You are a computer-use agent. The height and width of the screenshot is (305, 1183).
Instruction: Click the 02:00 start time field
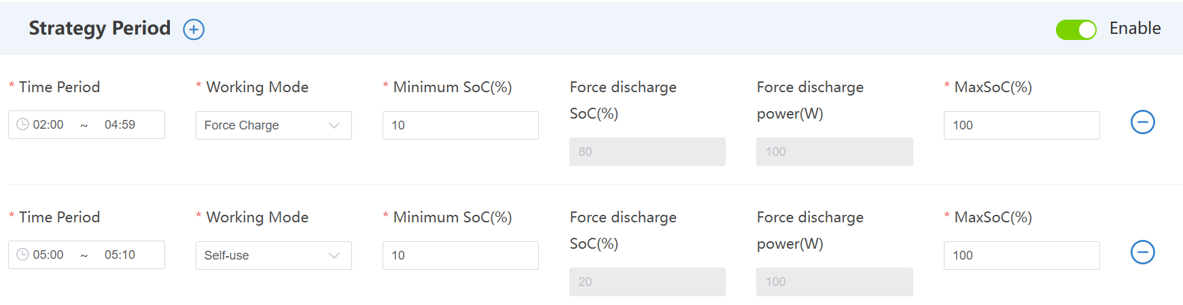pyautogui.click(x=48, y=125)
